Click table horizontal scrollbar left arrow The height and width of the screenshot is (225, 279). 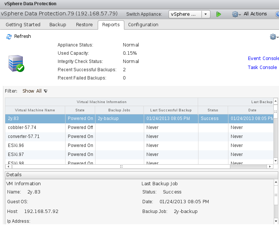coord(8,166)
